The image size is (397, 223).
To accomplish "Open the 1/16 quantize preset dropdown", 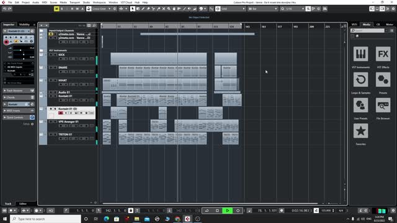I will (x=292, y=9).
